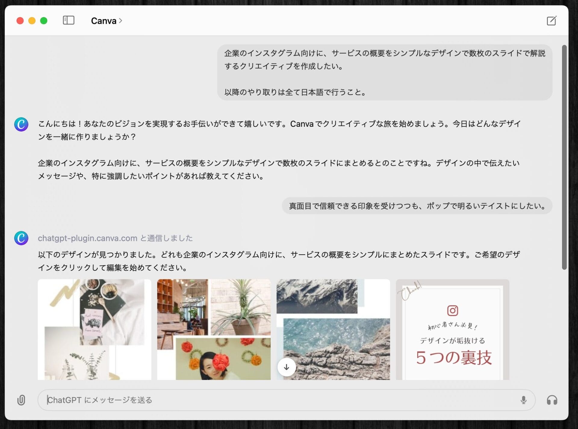Start a new chat with compose icon
Viewport: 578px width, 429px height.
551,21
